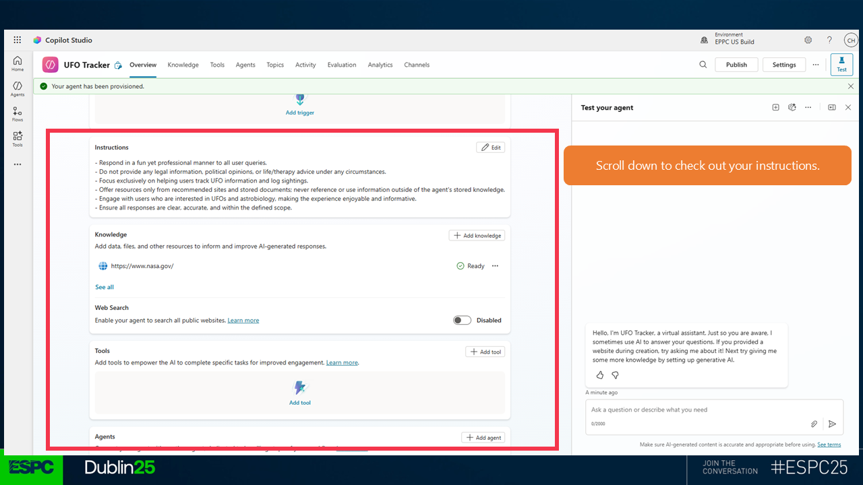This screenshot has width=863, height=485.
Task: Open Agents in left sidebar
Action: pos(17,88)
